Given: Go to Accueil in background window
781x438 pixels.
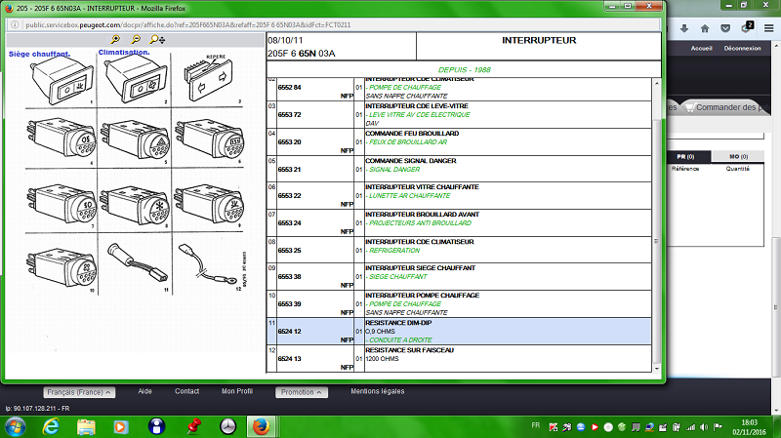Looking at the screenshot, I should pyautogui.click(x=701, y=48).
